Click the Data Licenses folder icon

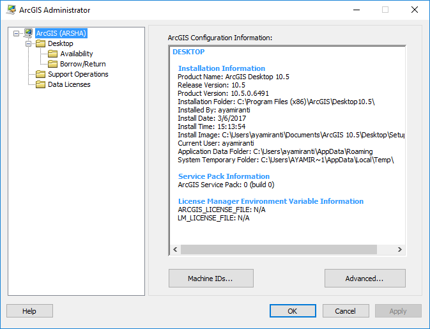click(41, 84)
